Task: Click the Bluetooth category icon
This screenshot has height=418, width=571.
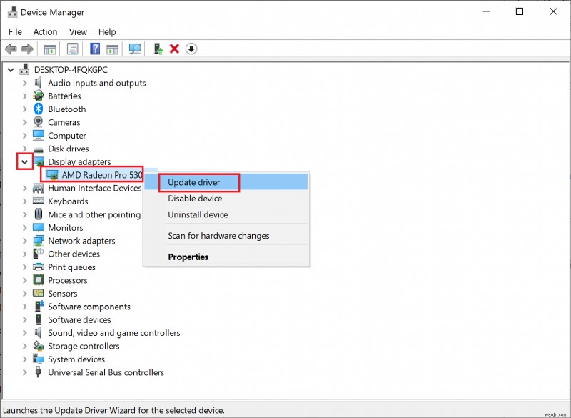Action: pos(39,109)
